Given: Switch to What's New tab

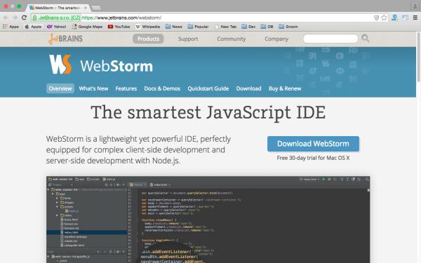Looking at the screenshot, I should (93, 88).
